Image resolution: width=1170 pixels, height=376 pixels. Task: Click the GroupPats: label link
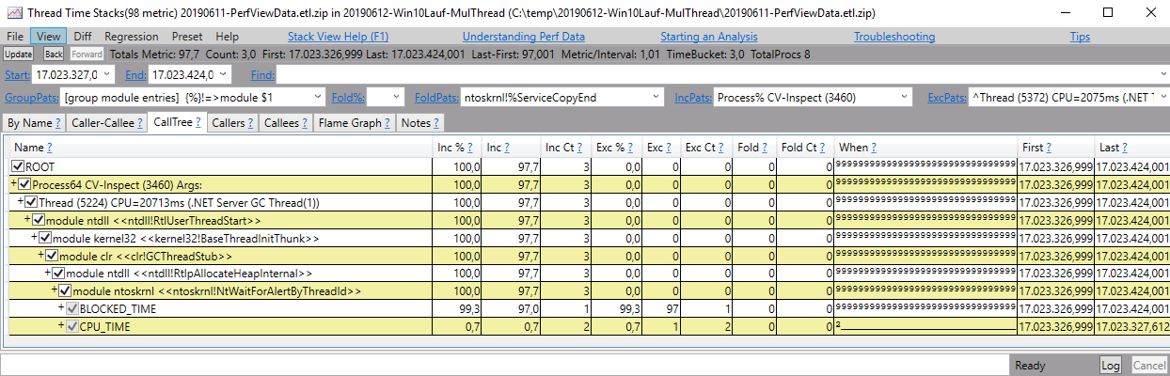[x=32, y=97]
